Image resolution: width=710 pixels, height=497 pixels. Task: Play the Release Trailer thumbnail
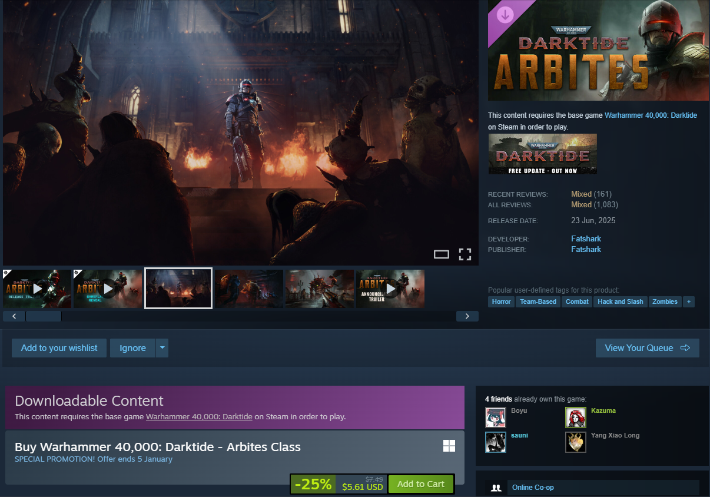(x=37, y=289)
